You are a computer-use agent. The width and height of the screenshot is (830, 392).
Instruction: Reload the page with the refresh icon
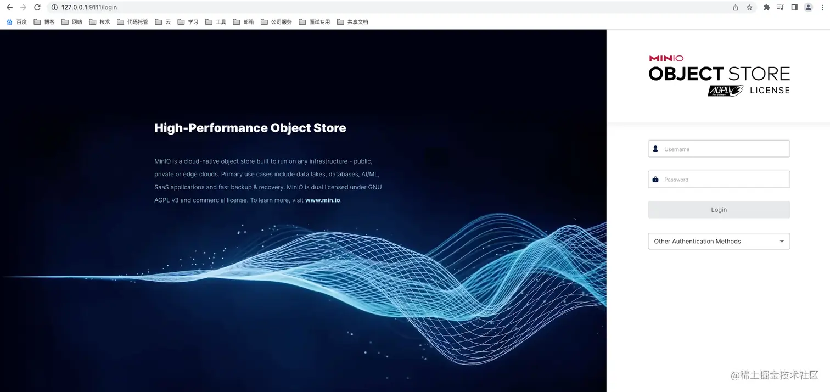point(37,8)
